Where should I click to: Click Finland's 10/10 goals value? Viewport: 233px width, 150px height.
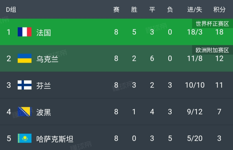click(194, 85)
